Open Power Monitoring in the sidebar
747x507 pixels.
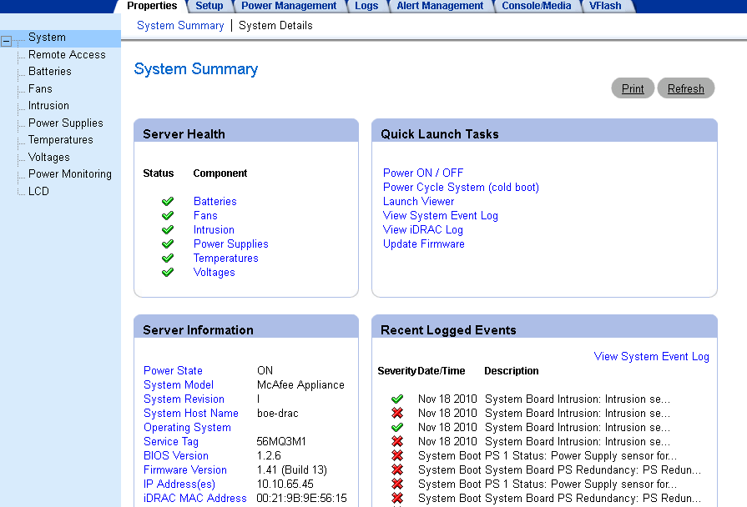(69, 174)
